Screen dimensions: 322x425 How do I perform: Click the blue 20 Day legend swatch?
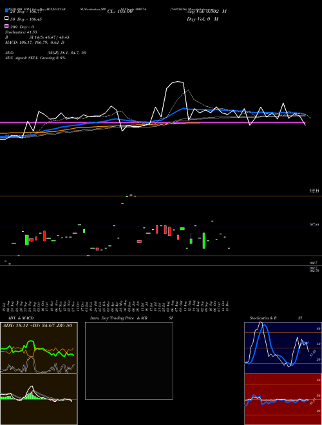pyautogui.click(x=6, y=10)
